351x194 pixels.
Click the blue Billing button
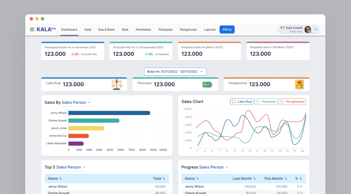click(x=227, y=30)
